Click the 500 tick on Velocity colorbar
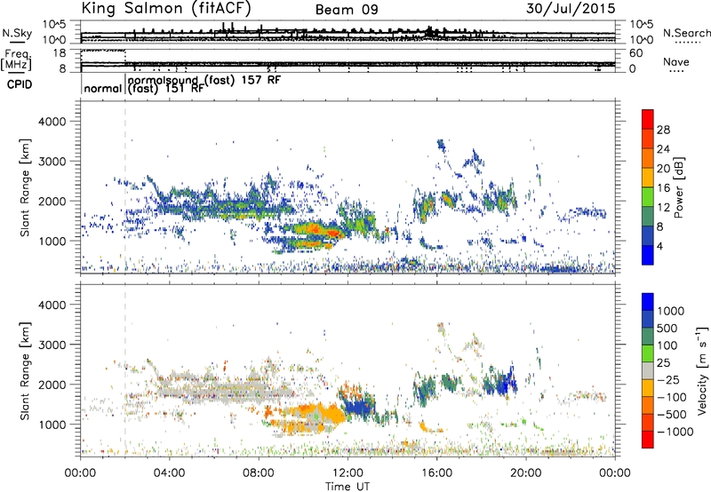 pos(667,328)
